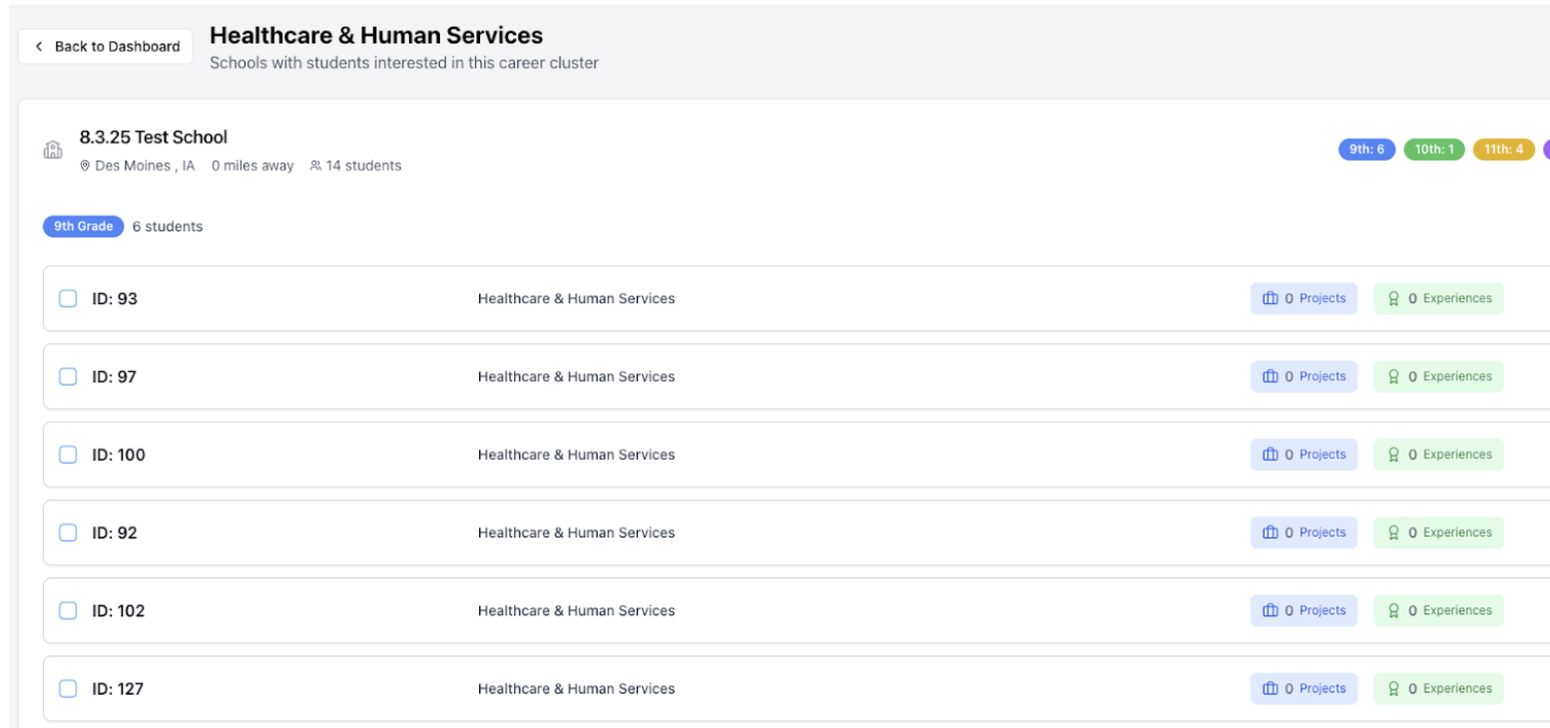Click the 9th Grade section label
The image size is (1550, 728).
point(83,226)
